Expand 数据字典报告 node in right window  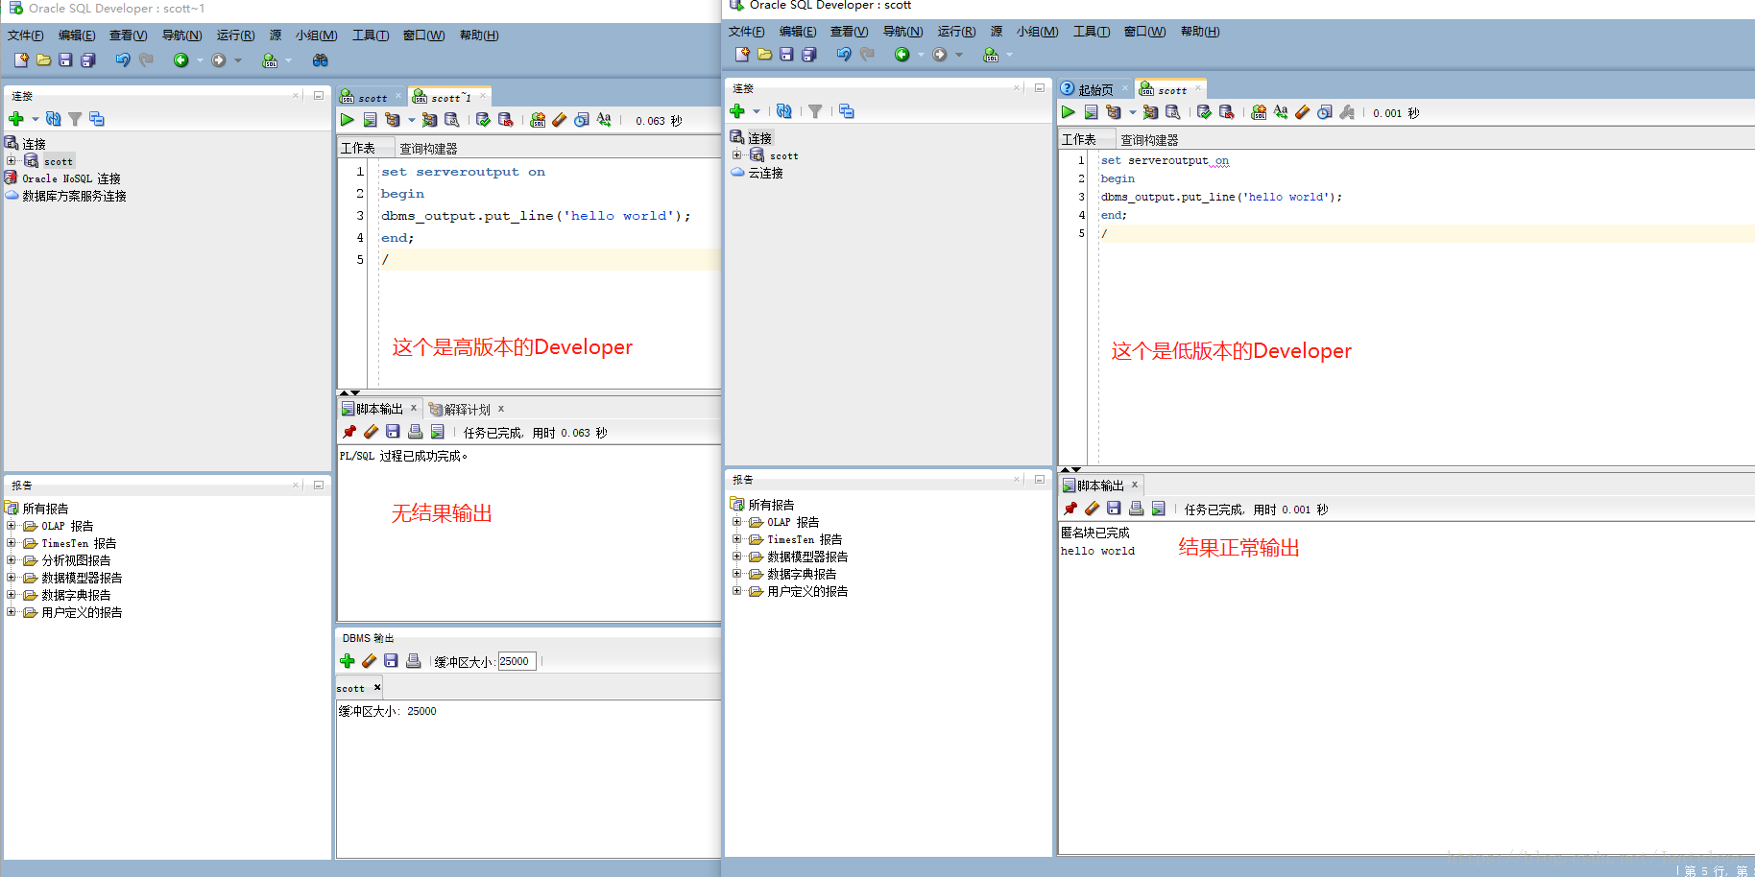pos(737,574)
